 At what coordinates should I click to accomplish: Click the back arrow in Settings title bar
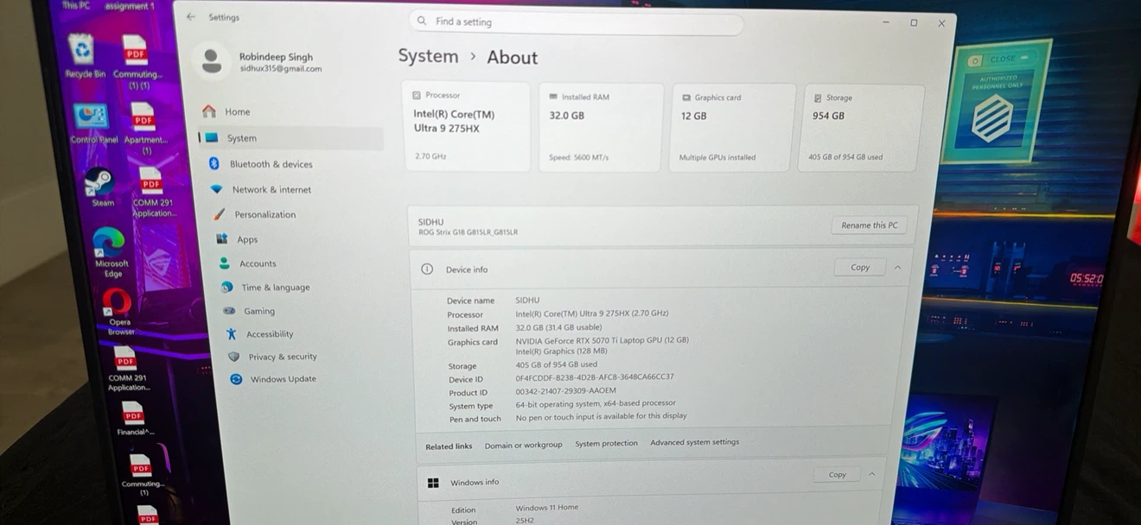pyautogui.click(x=191, y=16)
